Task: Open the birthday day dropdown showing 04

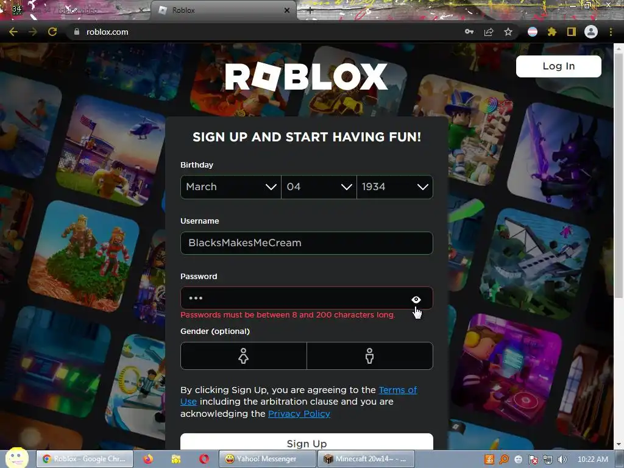Action: pos(319,186)
